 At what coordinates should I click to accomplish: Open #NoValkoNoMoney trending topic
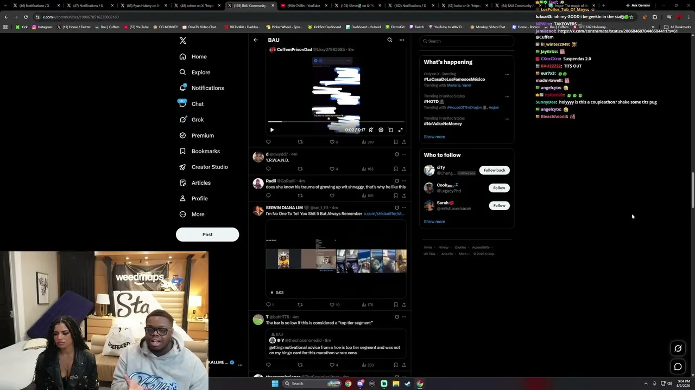tap(443, 123)
